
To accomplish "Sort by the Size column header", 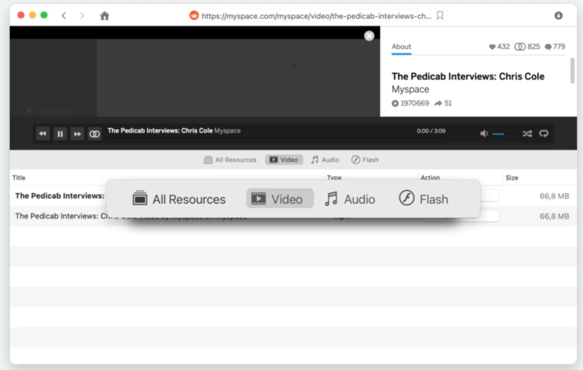I will click(x=512, y=178).
